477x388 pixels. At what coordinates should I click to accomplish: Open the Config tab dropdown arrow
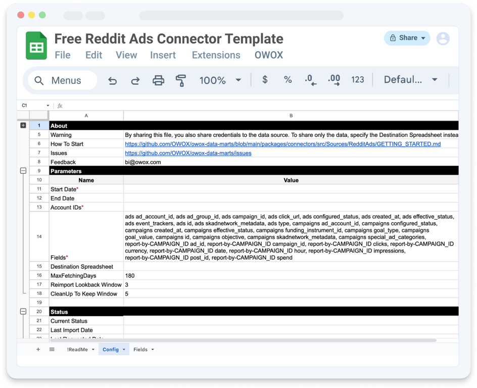point(124,350)
